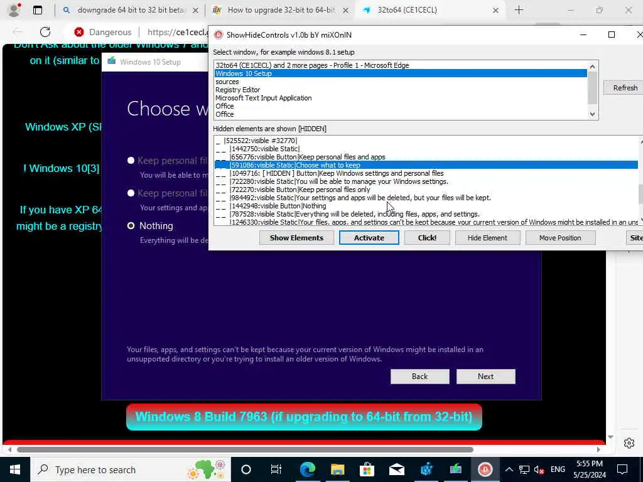Open the Mail app from the taskbar
643x482 pixels.
(x=397, y=469)
